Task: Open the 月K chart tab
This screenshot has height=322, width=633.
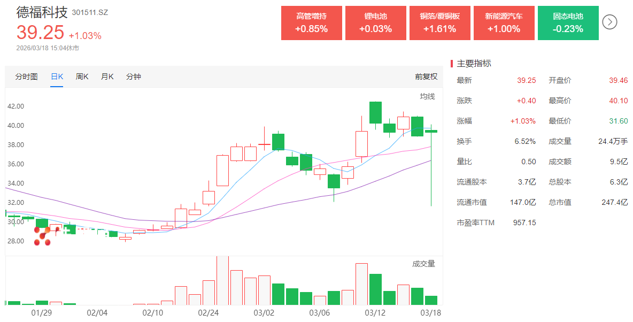Action: tap(107, 76)
